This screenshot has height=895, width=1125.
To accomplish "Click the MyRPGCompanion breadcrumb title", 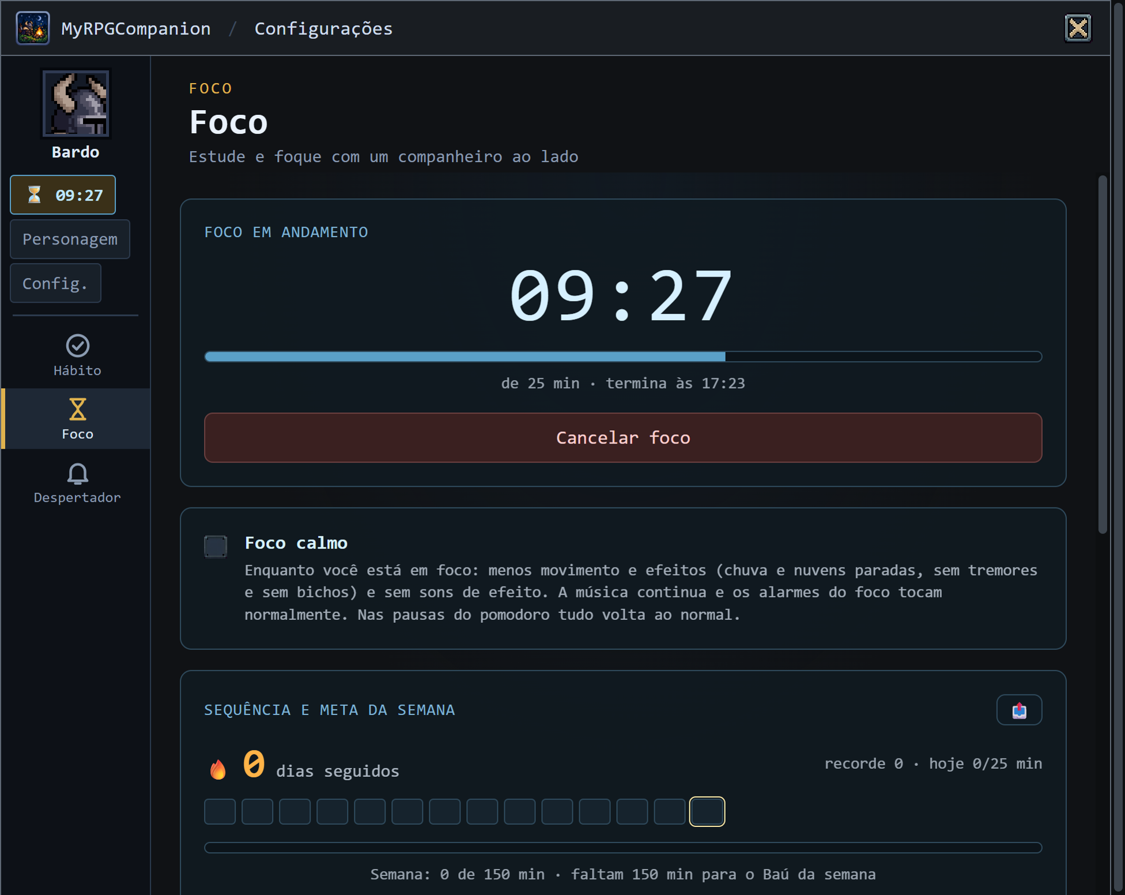I will coord(136,28).
